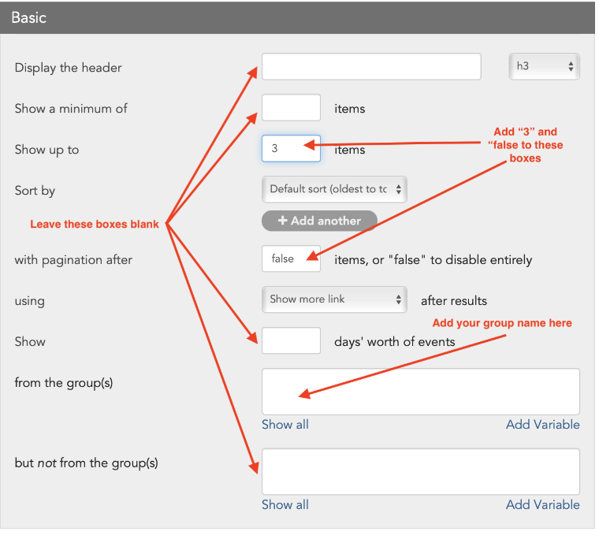
Task: Click the Sort by label
Action: 36,191
